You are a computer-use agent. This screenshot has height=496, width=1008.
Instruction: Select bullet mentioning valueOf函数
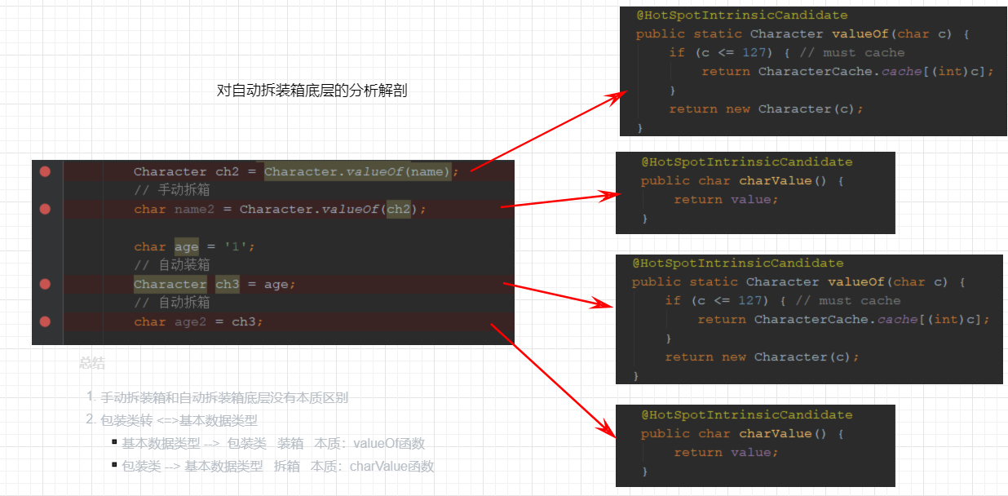coord(273,444)
